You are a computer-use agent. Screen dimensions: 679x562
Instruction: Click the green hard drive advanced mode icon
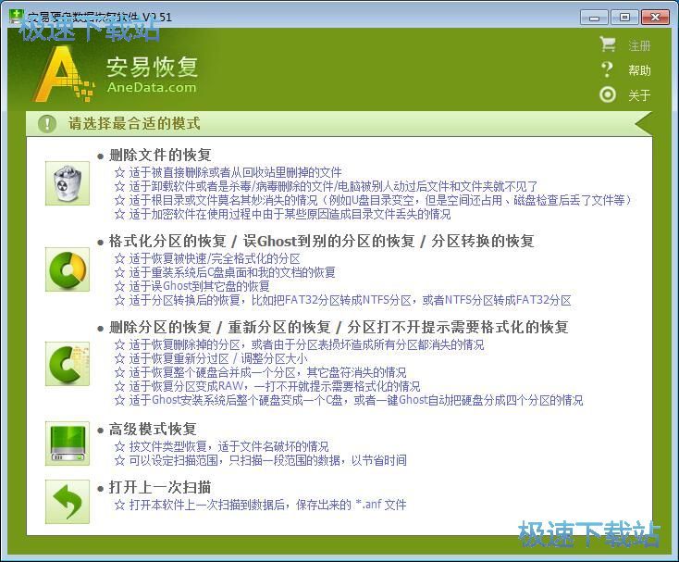(68, 443)
